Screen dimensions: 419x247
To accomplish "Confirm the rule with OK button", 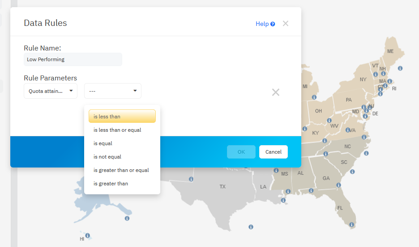I will click(x=241, y=152).
